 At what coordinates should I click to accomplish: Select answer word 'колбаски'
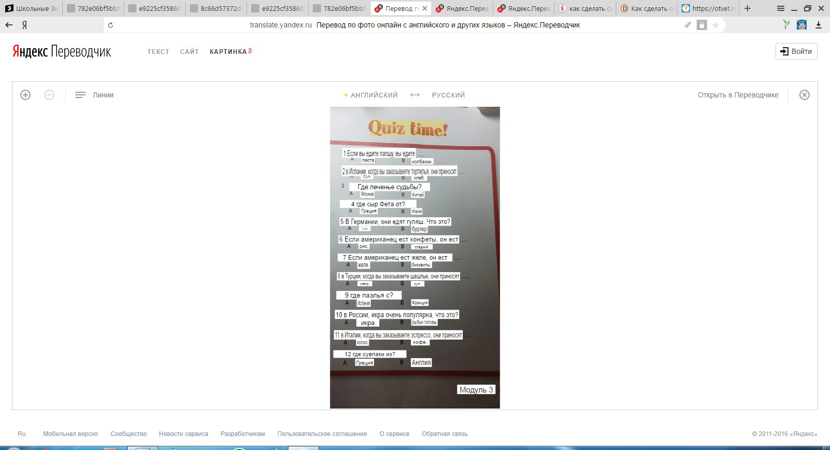coord(422,162)
